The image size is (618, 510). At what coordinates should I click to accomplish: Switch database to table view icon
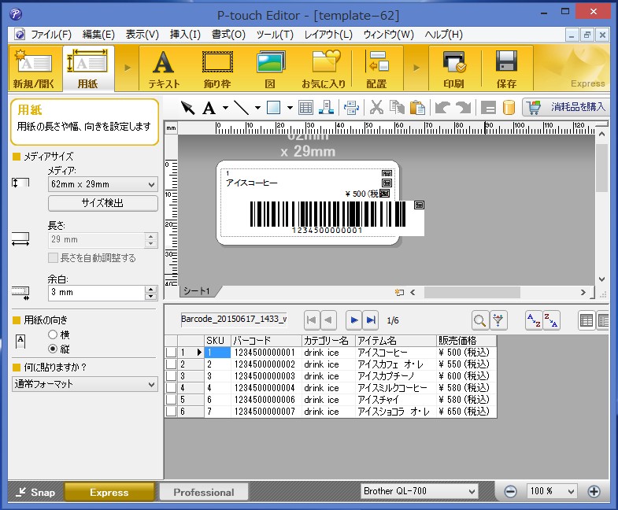(587, 320)
